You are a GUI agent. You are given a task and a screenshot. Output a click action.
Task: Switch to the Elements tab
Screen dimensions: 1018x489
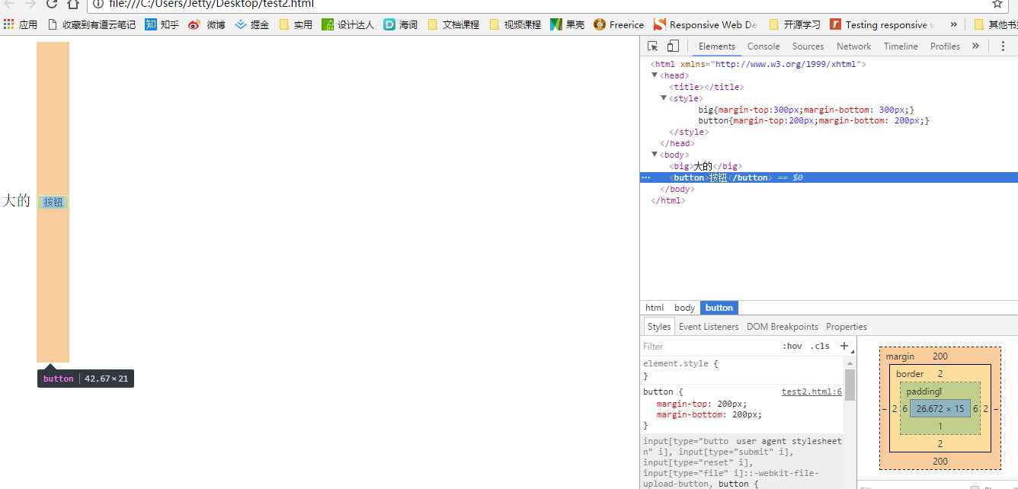point(717,46)
